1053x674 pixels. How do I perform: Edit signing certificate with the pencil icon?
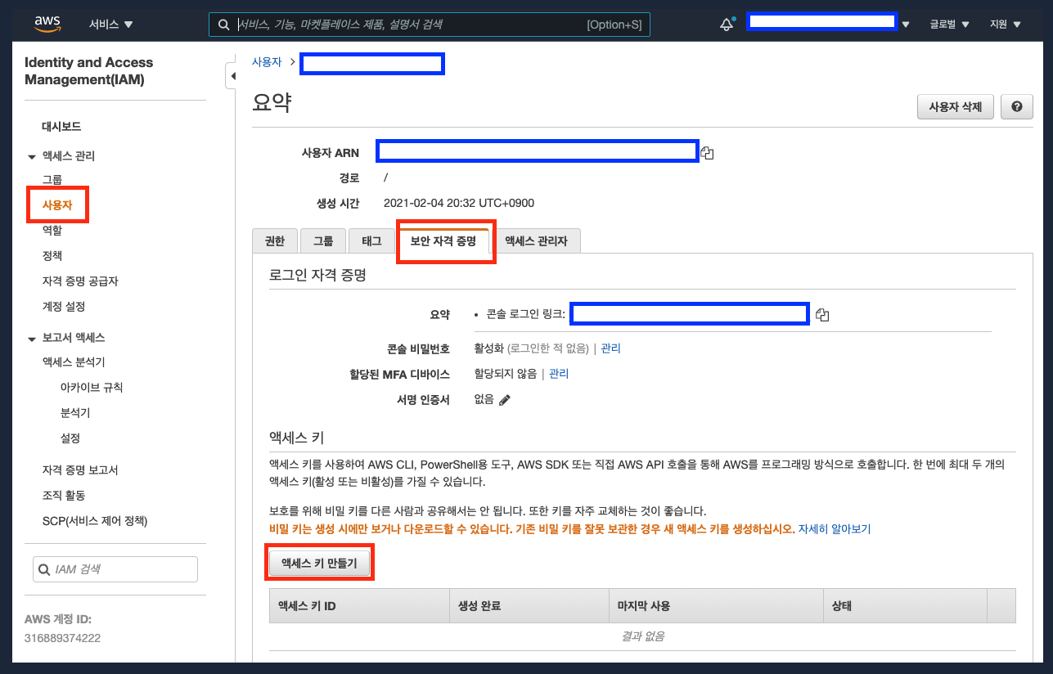(x=505, y=400)
